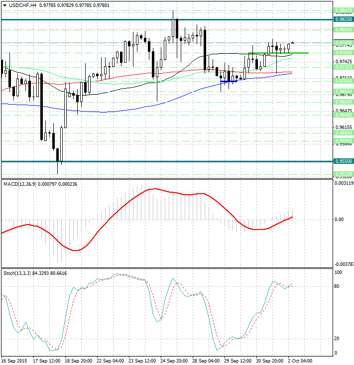
Task: Open the chart menu triangle beside USDCHF,H4
Action: tap(4, 5)
